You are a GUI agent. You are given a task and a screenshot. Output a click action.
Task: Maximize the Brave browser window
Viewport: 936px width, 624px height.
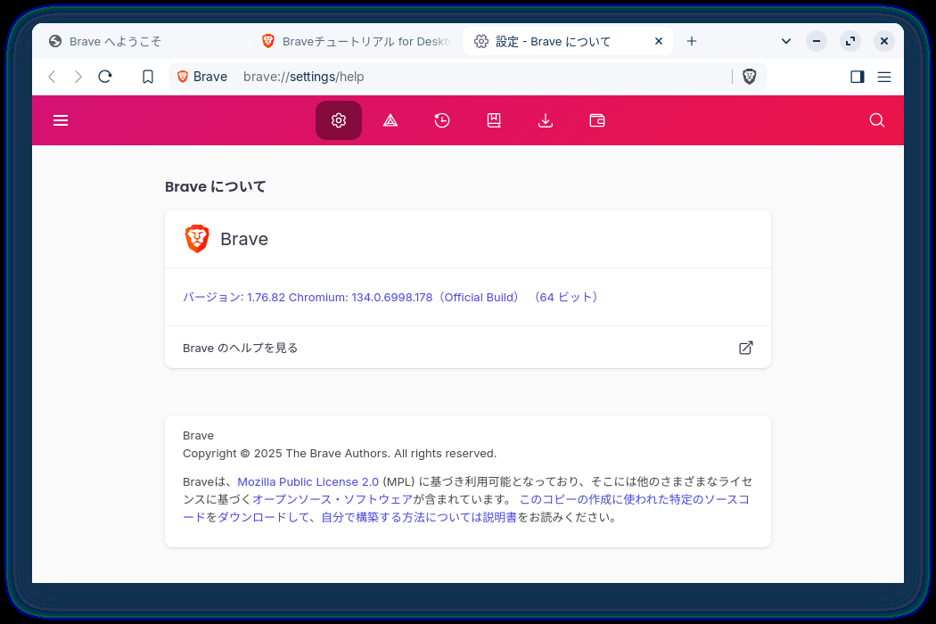[850, 41]
